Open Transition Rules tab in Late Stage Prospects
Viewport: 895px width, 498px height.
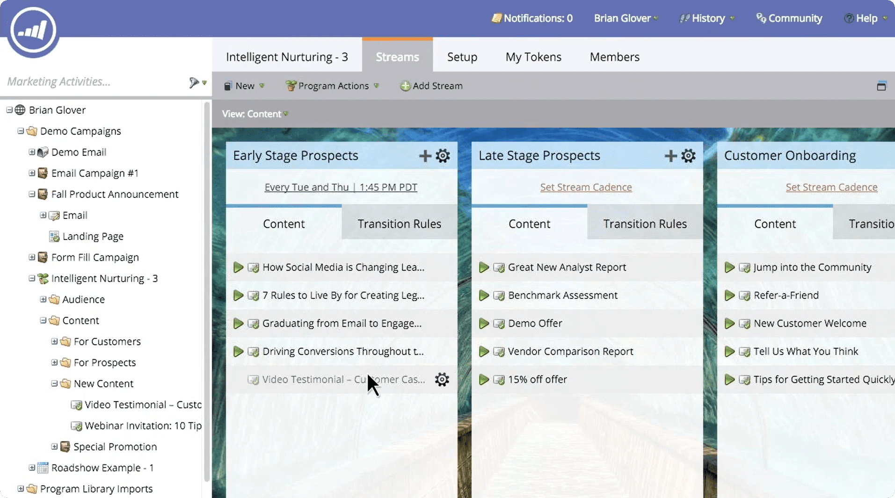tap(645, 224)
